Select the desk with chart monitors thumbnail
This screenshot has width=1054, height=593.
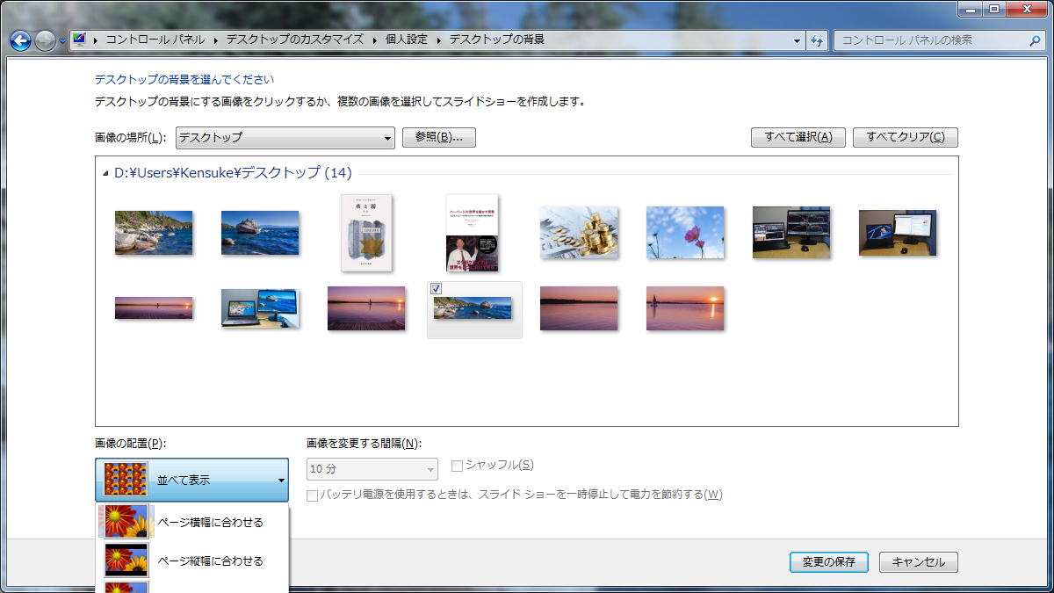pyautogui.click(x=791, y=233)
